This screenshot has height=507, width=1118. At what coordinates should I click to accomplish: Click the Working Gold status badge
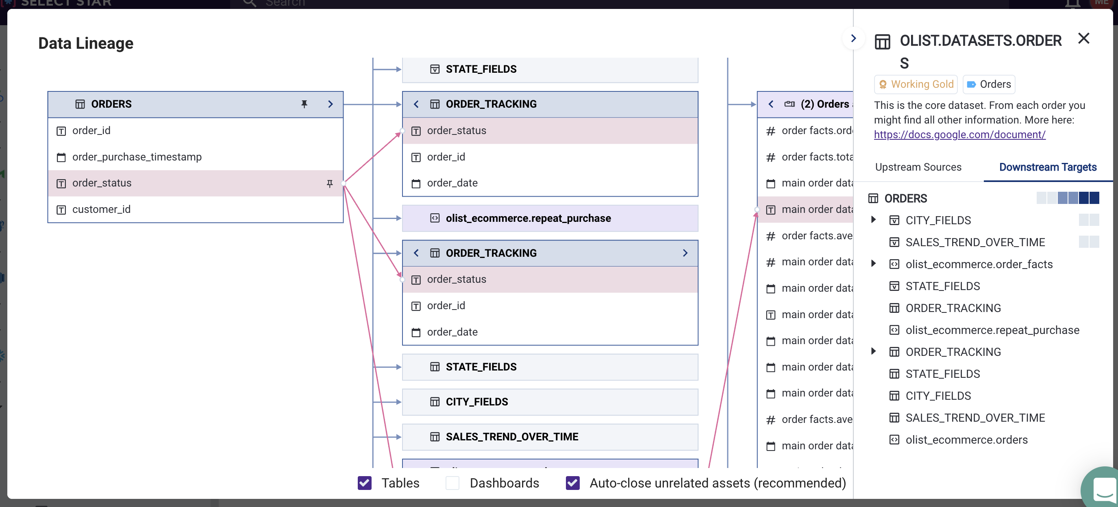916,84
